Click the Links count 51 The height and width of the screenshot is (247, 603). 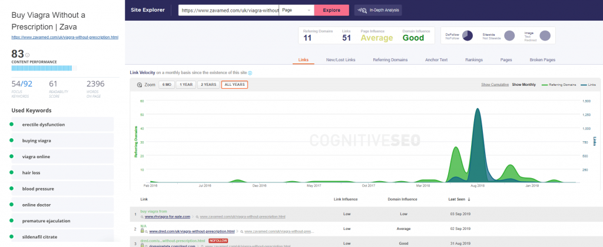point(346,38)
